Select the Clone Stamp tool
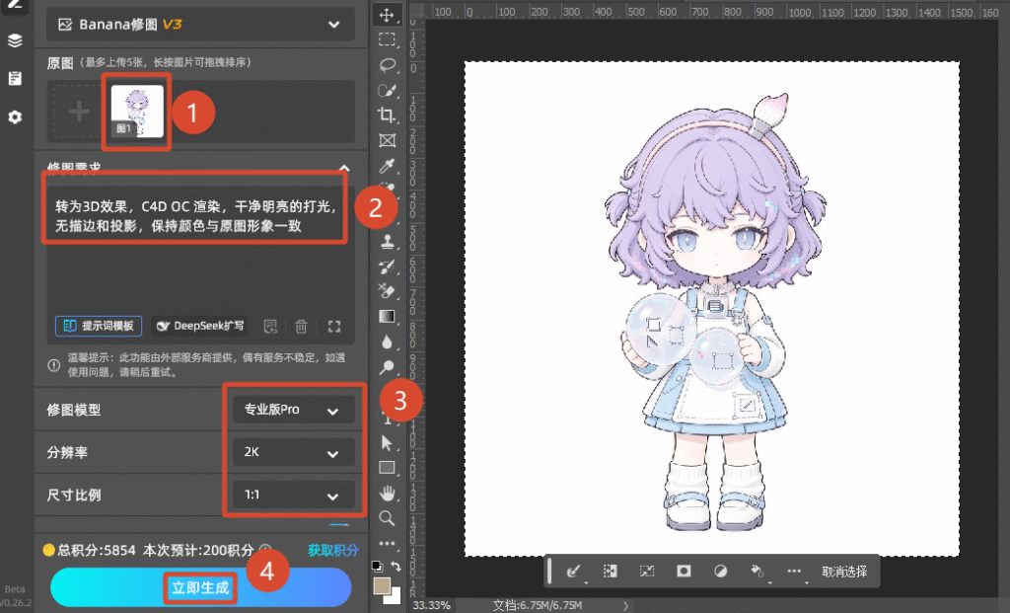Screen dimensions: 1010x613 coord(387,242)
